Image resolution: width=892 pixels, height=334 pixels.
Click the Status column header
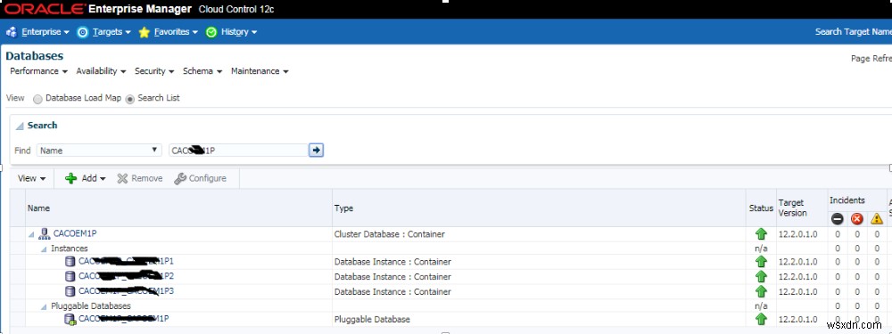point(761,208)
